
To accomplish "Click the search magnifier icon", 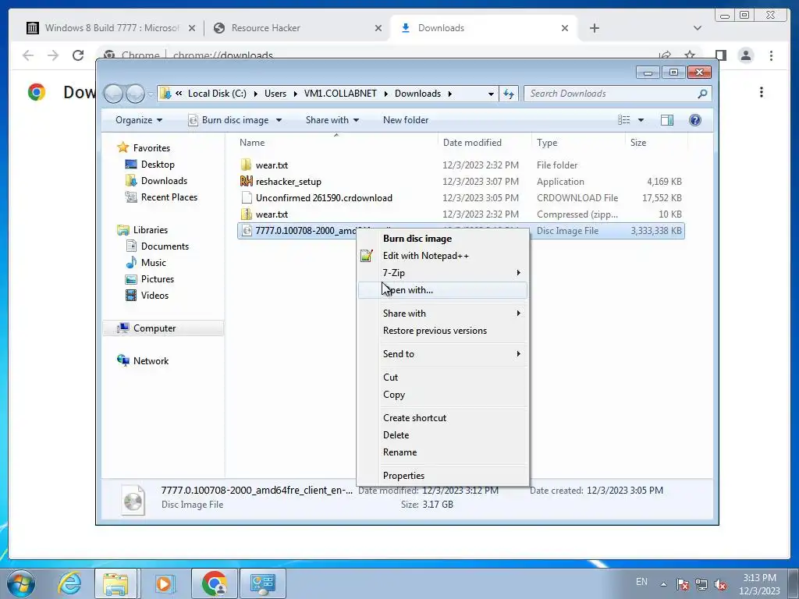I will tap(702, 94).
